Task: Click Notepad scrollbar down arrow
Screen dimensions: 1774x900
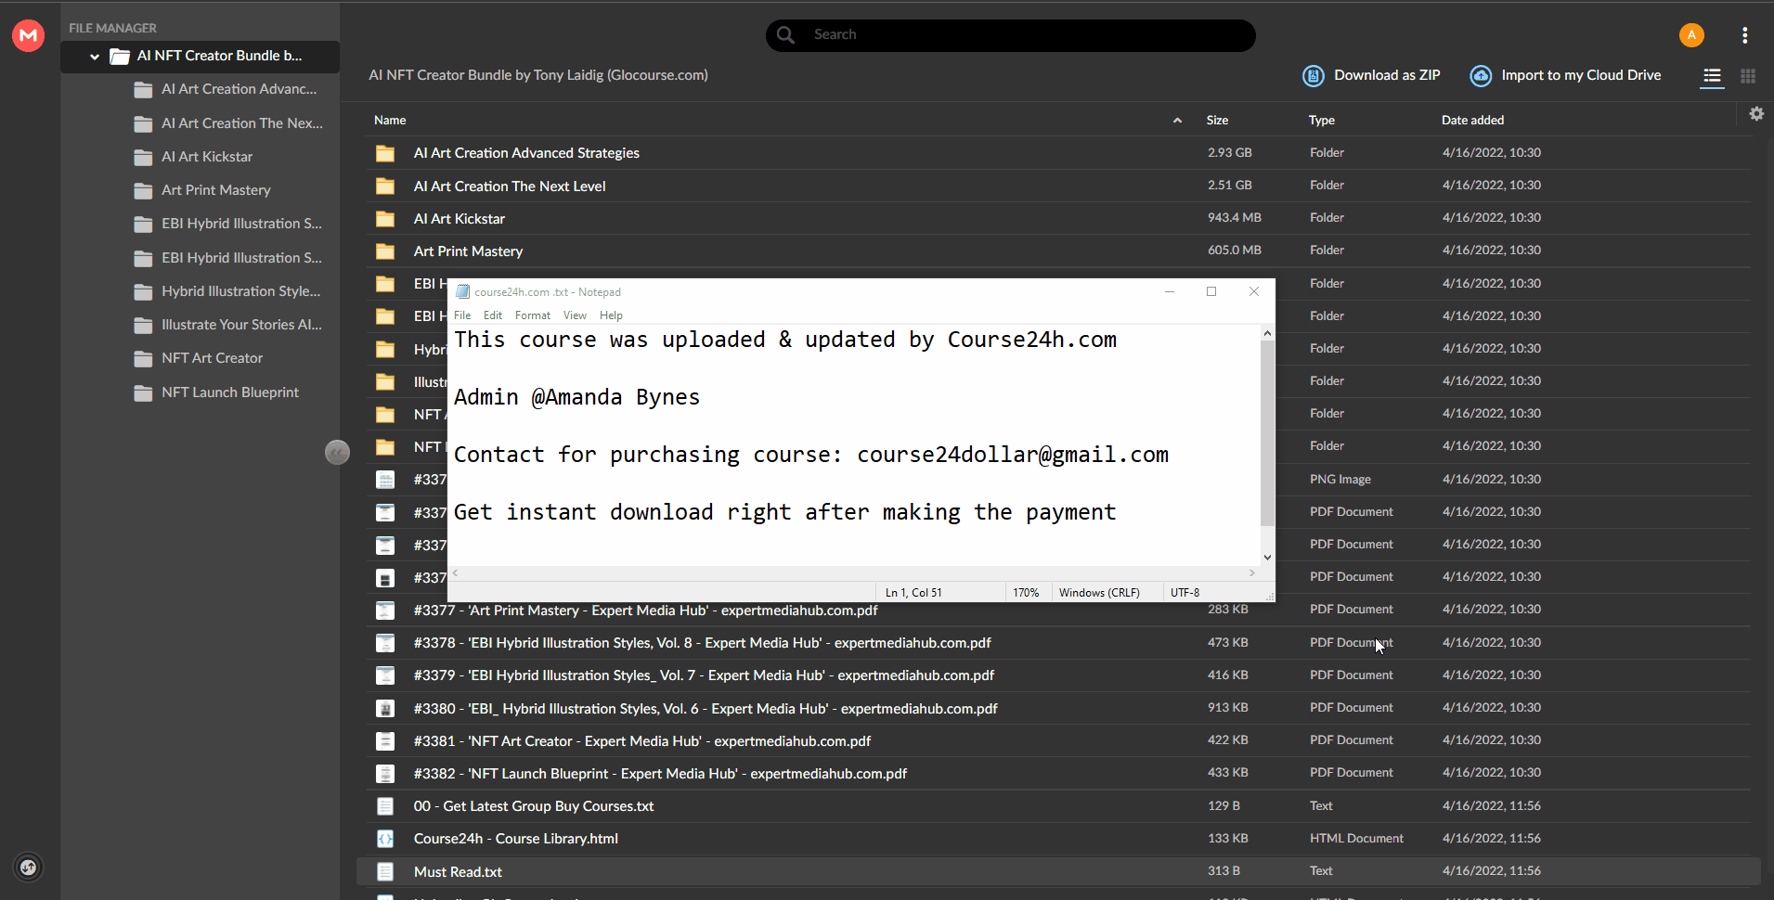Action: pyautogui.click(x=1267, y=557)
